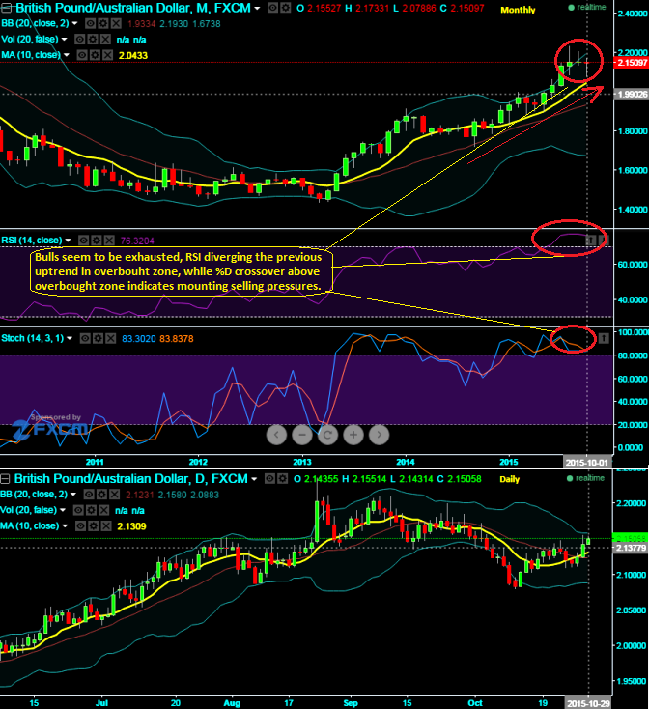This screenshot has width=649, height=709.
Task: Click the 1.99026 crosshair price label
Action: [x=632, y=94]
